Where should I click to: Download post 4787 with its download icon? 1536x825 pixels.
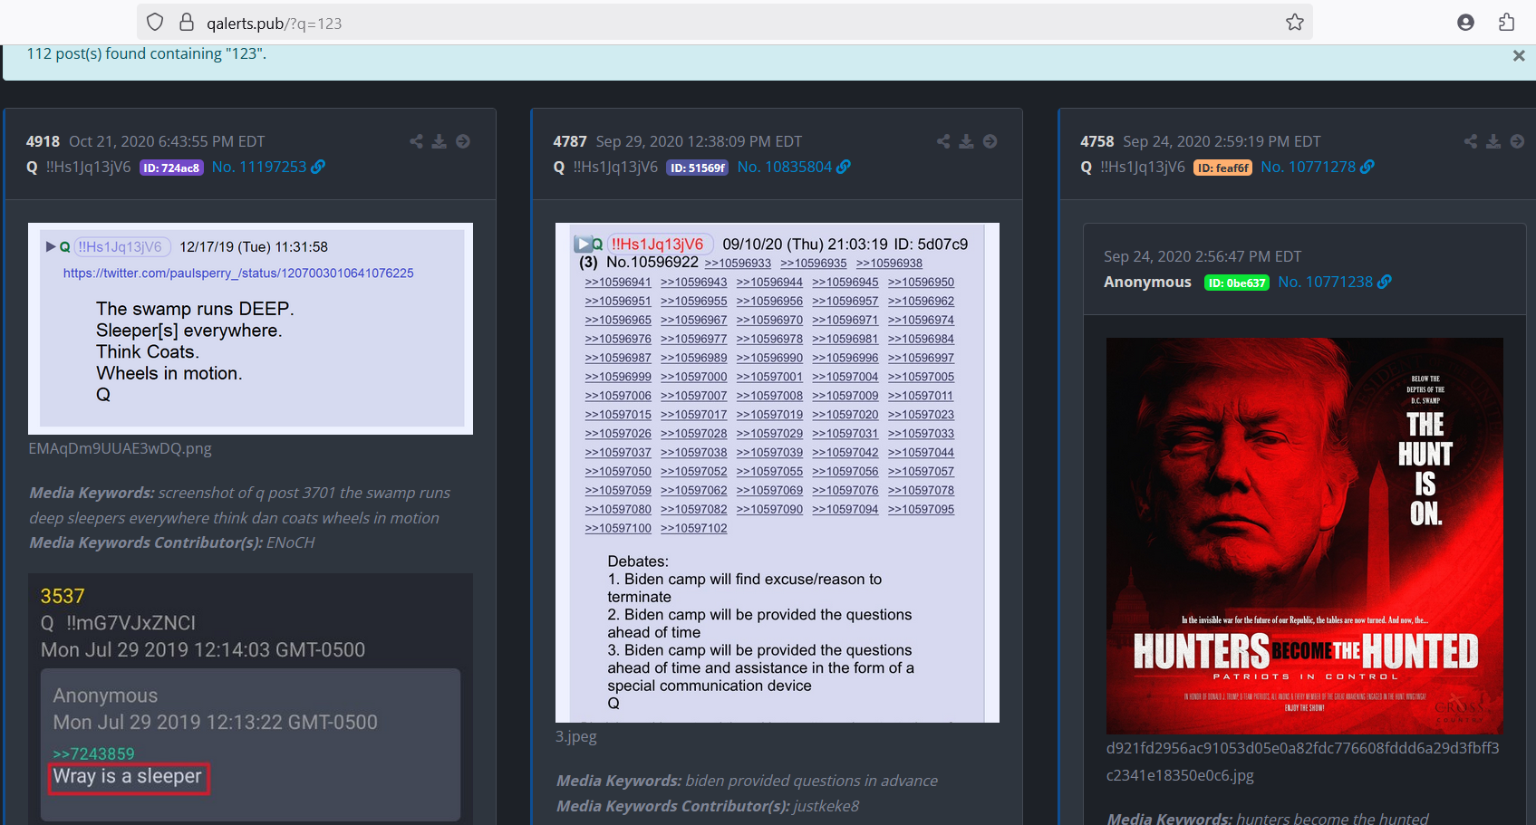coord(967,141)
